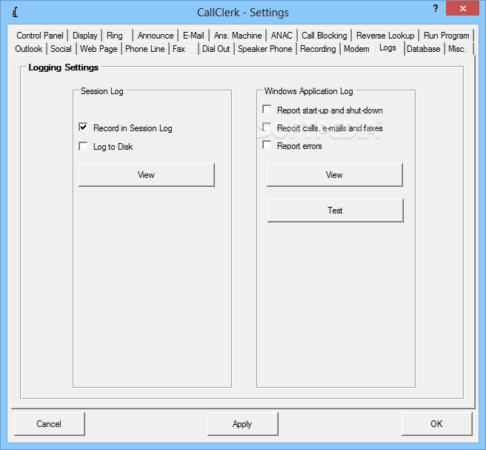Switch to the ANAC tab
The image size is (486, 450).
tap(282, 36)
